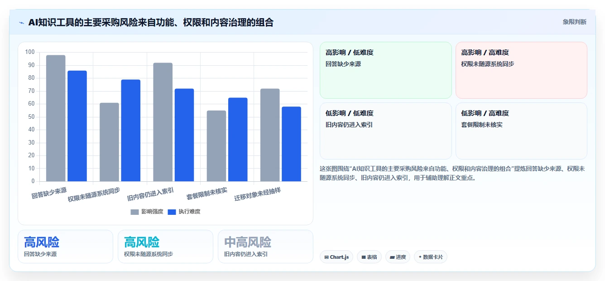Click the blue bar for 套餐限制未核实
The image size is (605, 281).
coord(238,140)
